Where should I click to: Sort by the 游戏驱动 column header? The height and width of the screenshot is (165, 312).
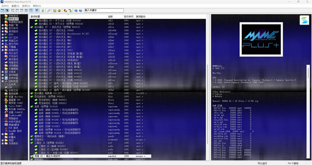[143, 16]
